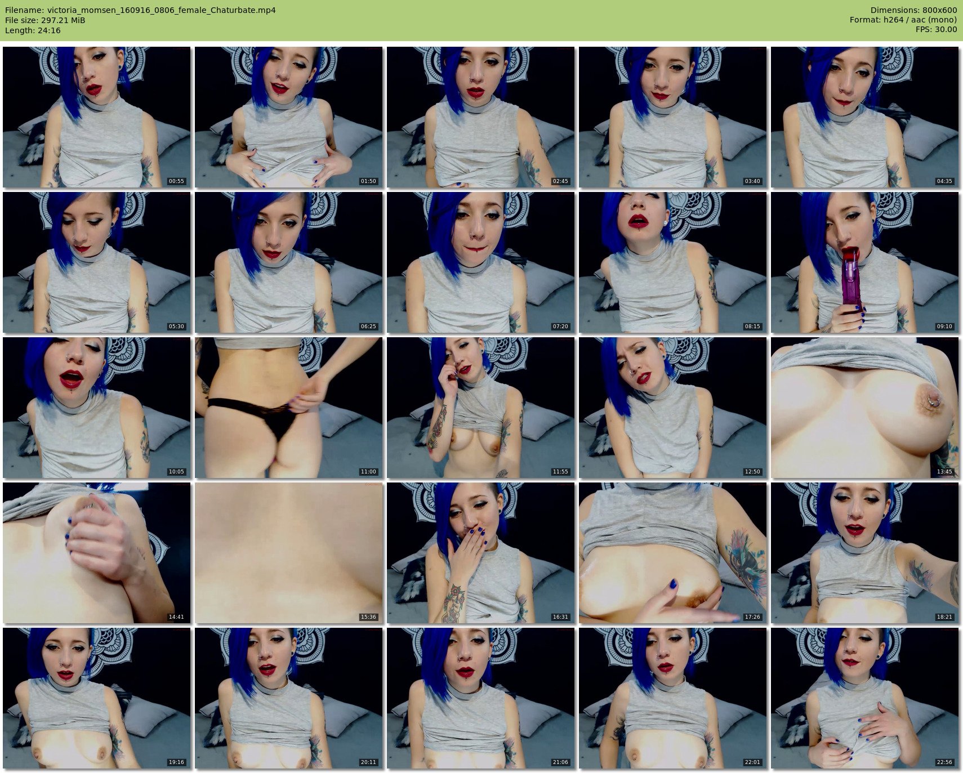Image resolution: width=963 pixels, height=773 pixels.
Task: Click the frame at 10:05
Action: 96,408
